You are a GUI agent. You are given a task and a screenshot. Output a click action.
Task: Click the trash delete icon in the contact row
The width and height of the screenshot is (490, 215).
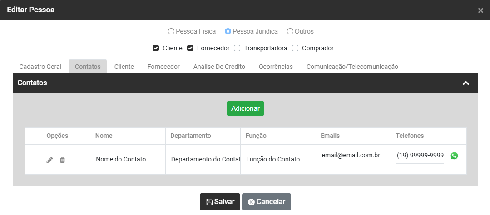(x=63, y=160)
